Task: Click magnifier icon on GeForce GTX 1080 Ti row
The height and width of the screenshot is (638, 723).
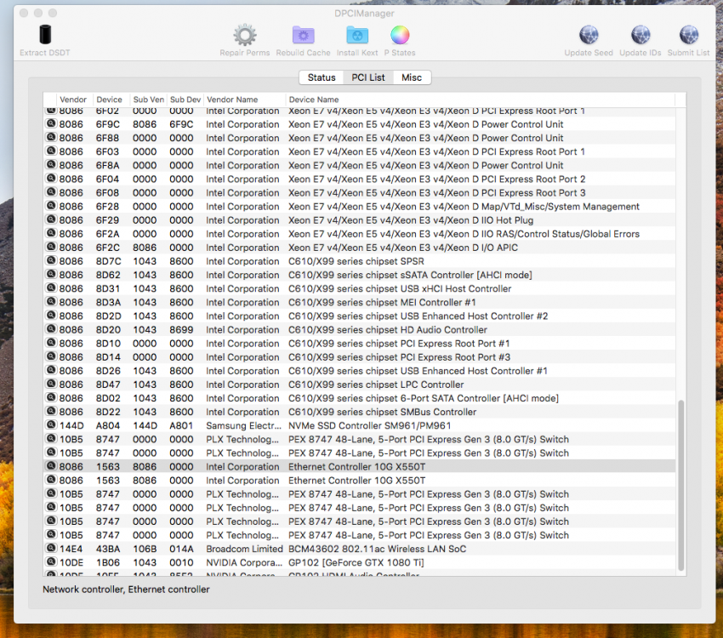Action: (51, 561)
